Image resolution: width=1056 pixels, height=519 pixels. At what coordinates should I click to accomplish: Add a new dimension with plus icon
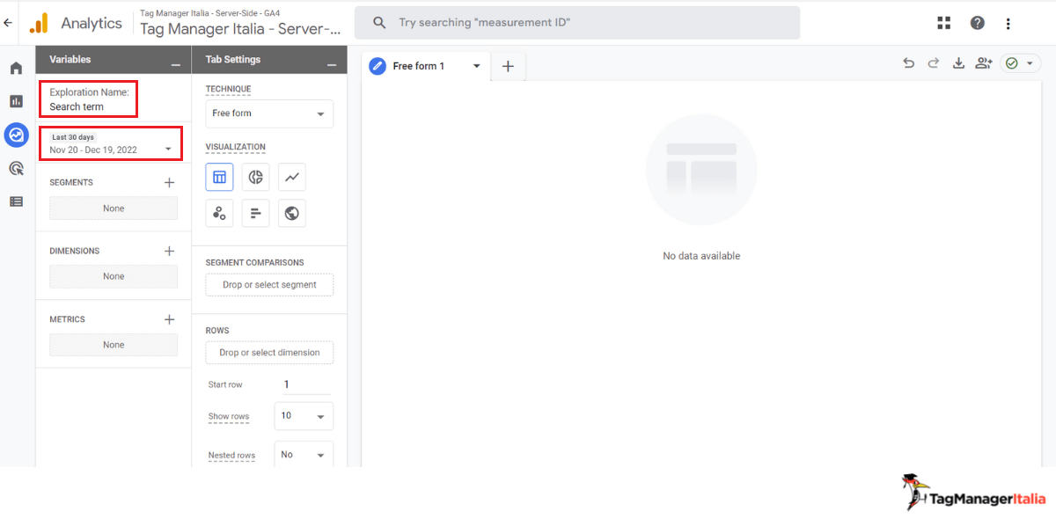170,251
